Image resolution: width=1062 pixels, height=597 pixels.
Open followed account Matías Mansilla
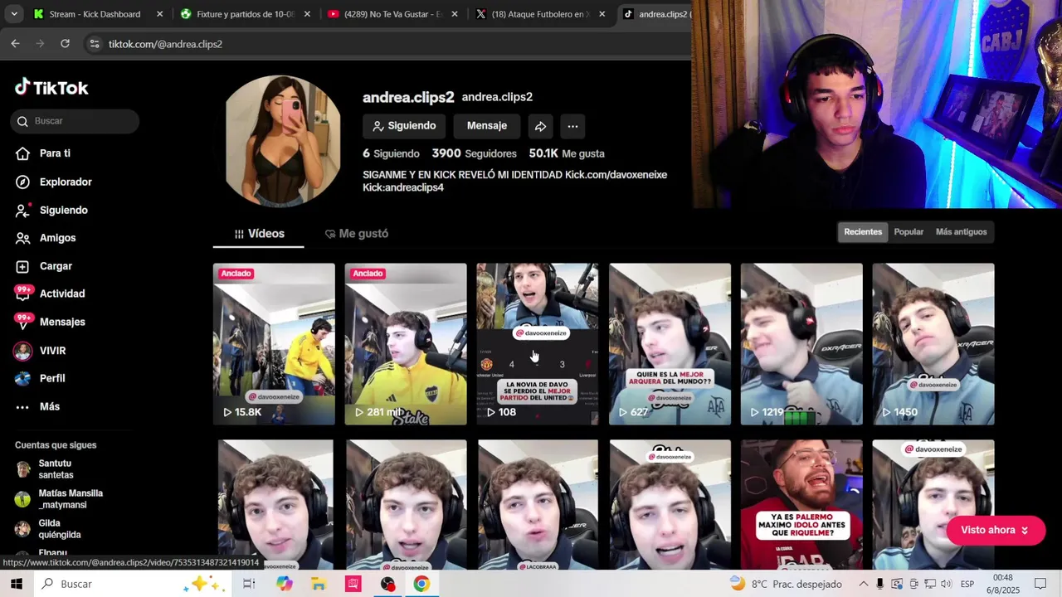(x=58, y=499)
